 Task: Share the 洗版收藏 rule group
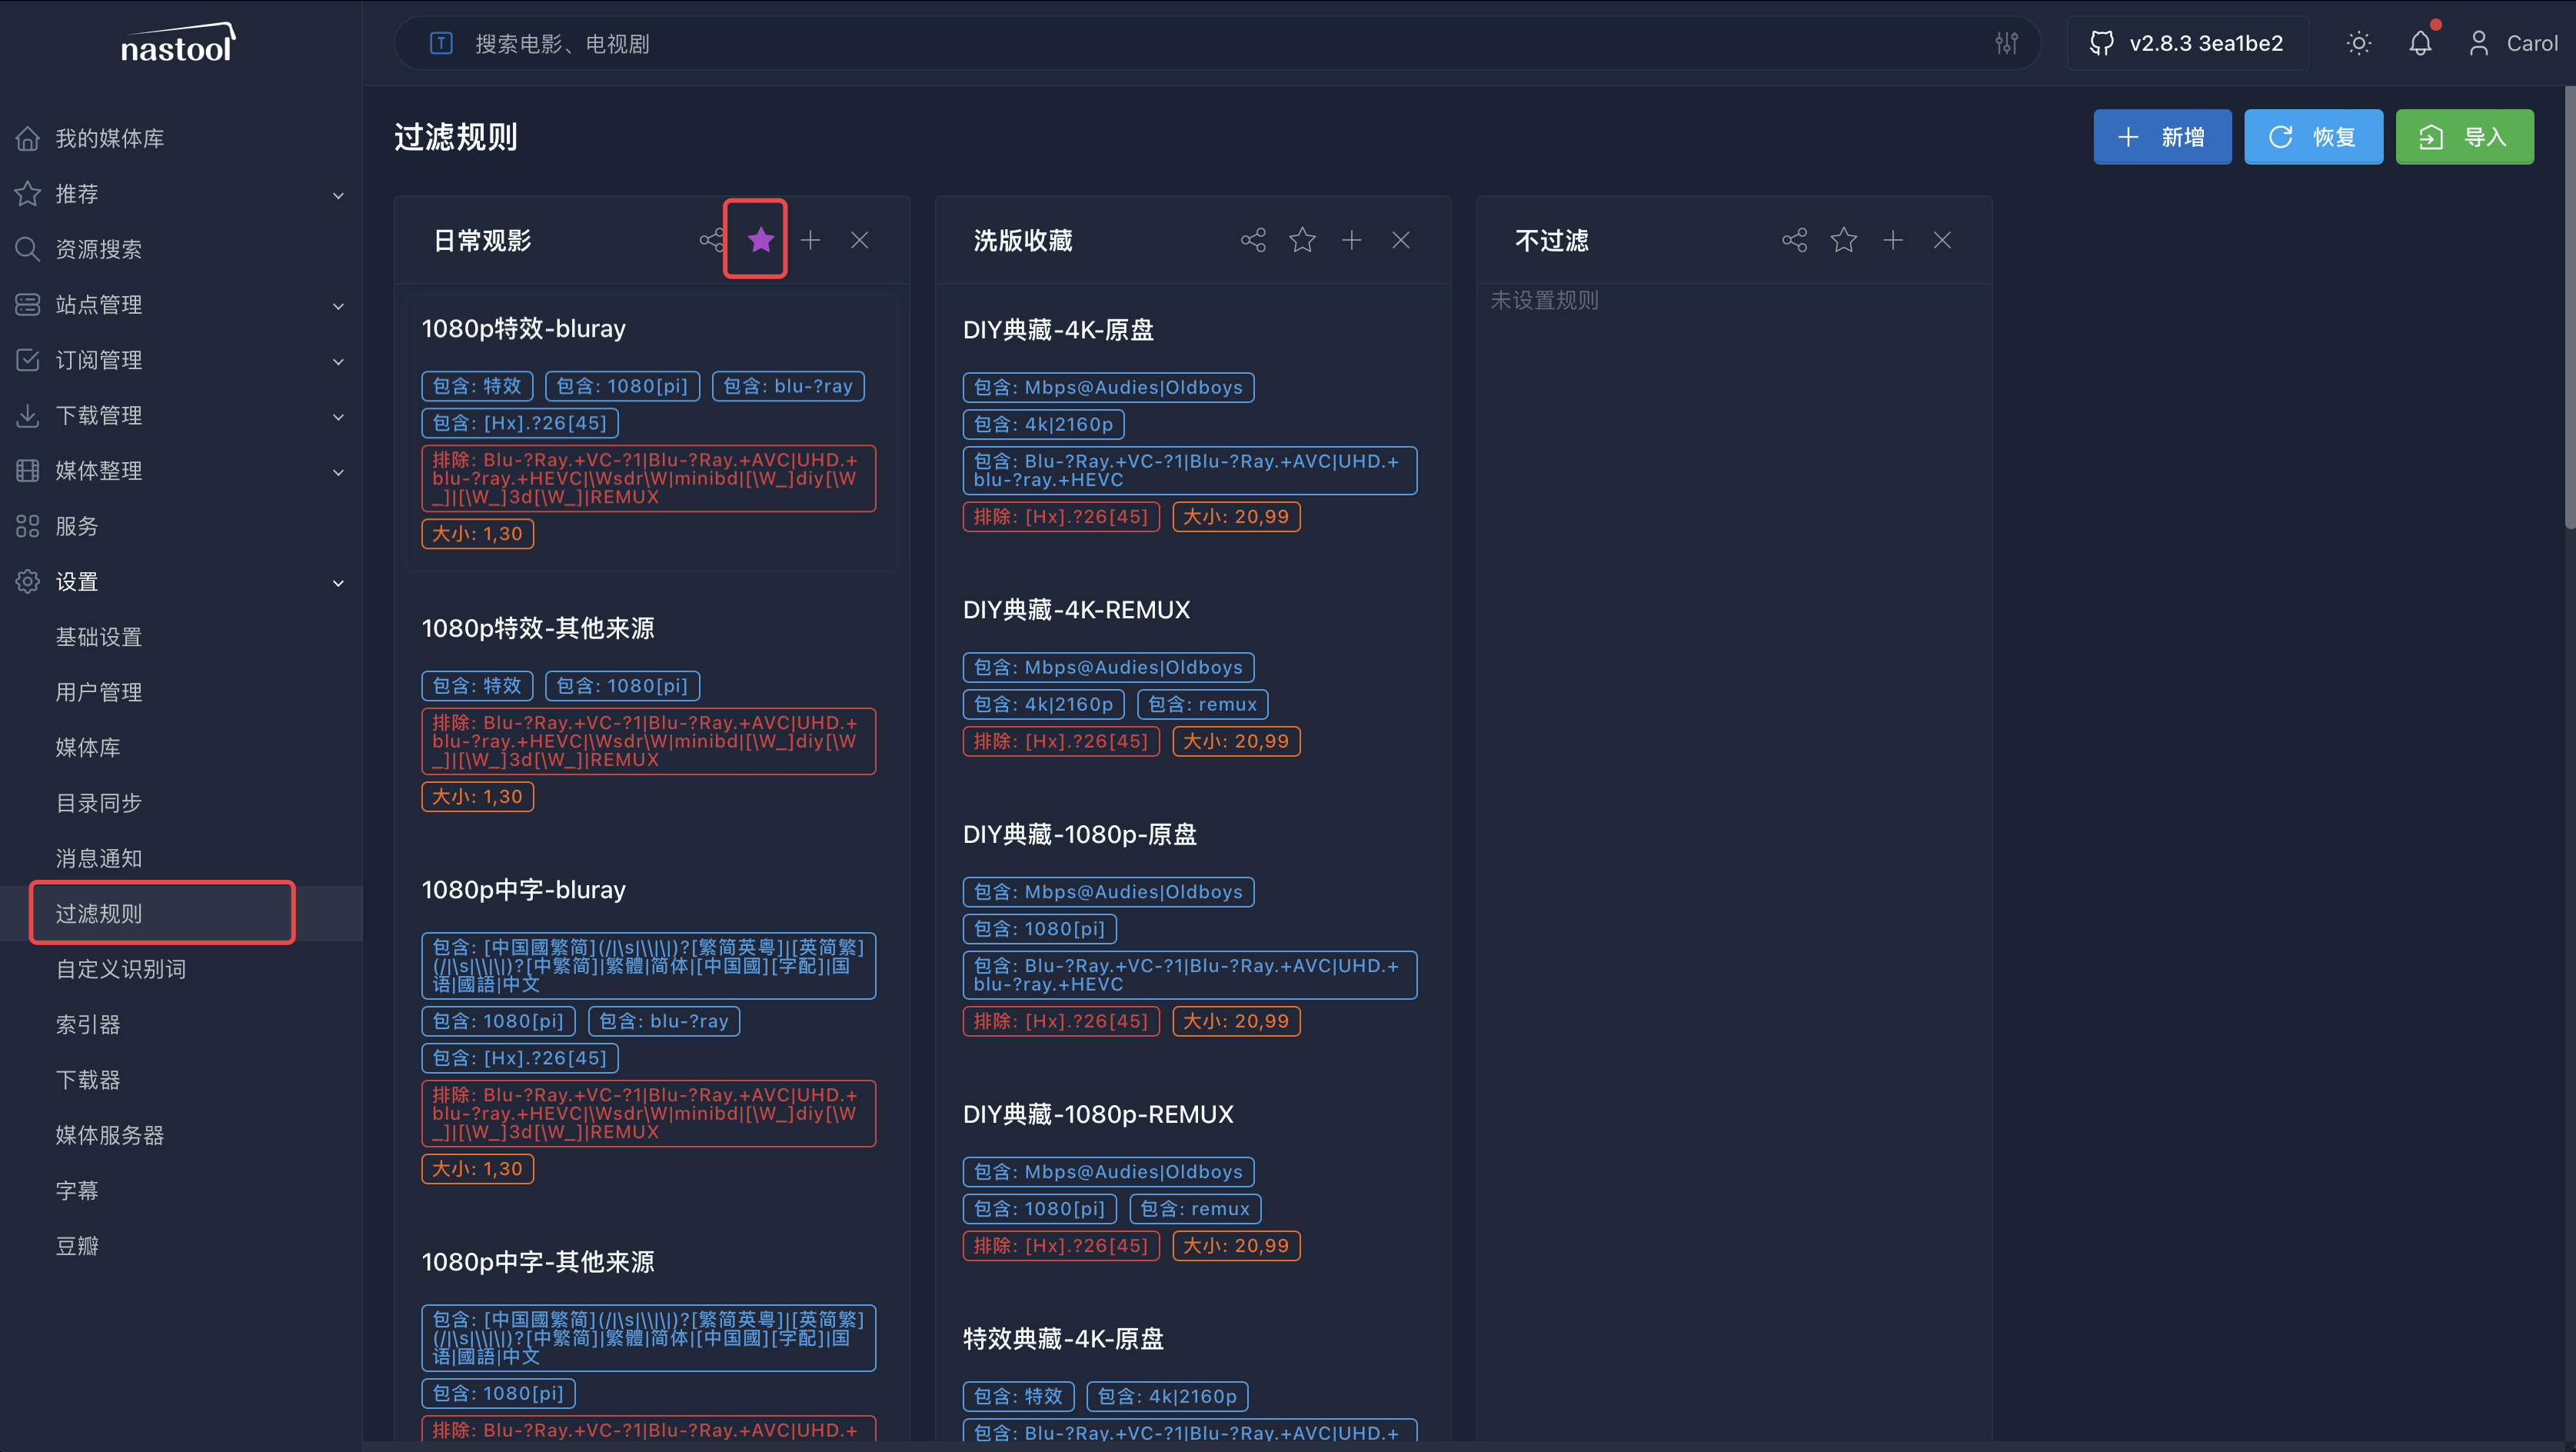coord(1253,240)
